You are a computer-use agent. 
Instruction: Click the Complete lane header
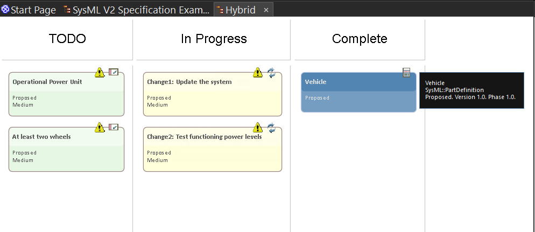point(360,39)
